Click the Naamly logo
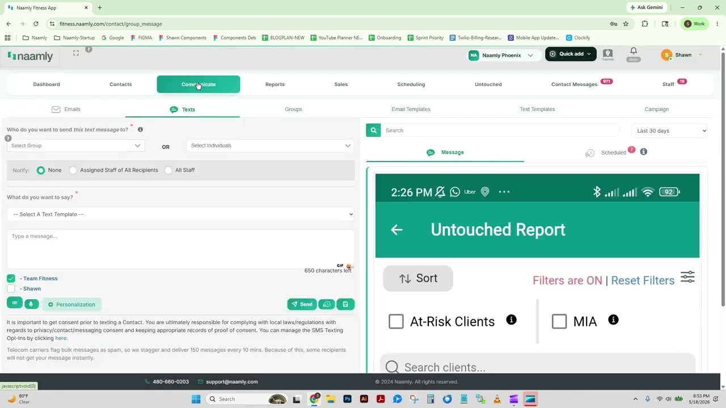This screenshot has height=408, width=726. (x=30, y=56)
